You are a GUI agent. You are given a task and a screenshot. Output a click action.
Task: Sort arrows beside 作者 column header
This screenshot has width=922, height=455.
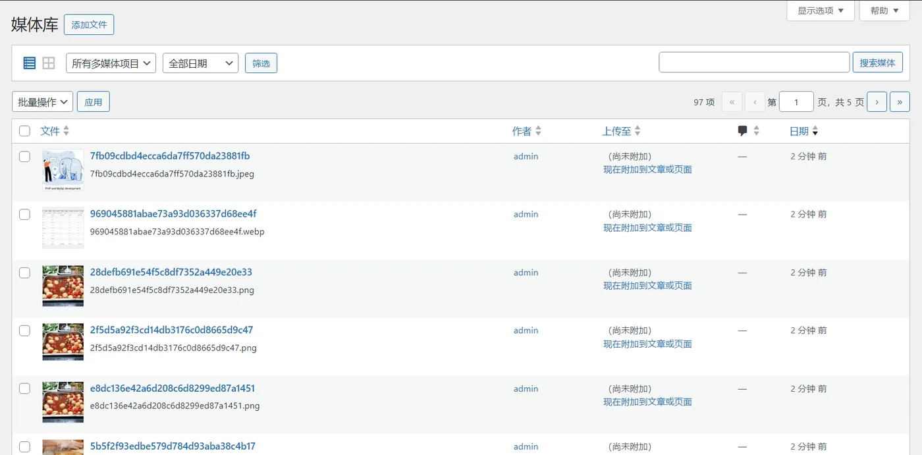point(538,131)
